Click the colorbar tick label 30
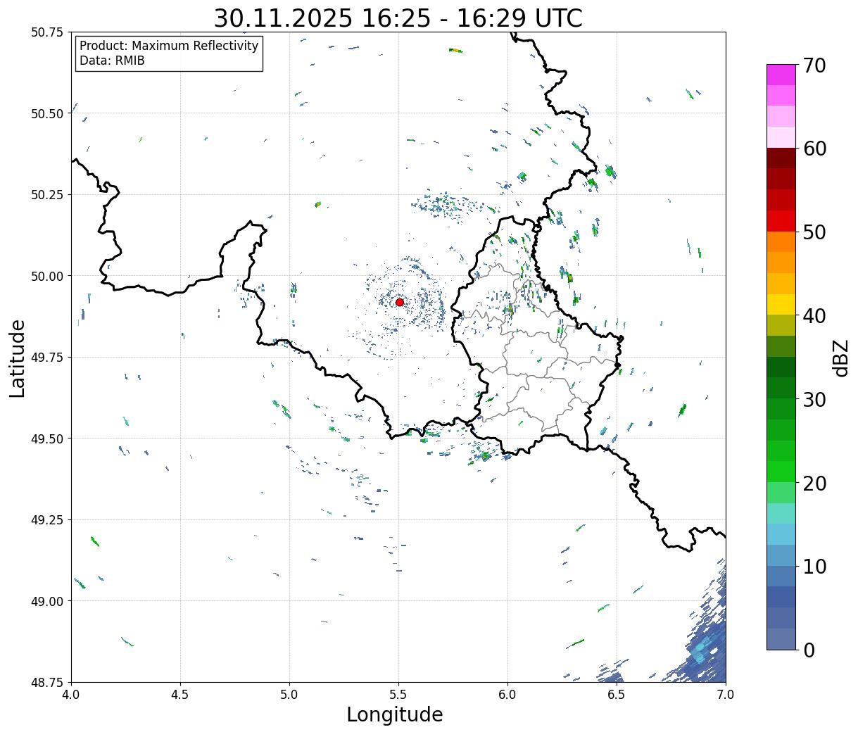Image resolution: width=858 pixels, height=732 pixels. [x=814, y=399]
